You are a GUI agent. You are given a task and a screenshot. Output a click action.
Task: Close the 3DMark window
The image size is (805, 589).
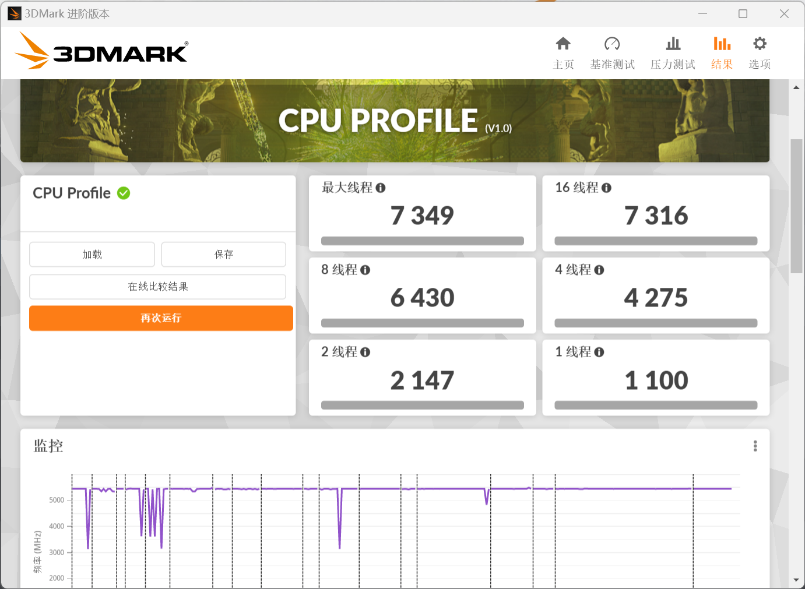[784, 13]
